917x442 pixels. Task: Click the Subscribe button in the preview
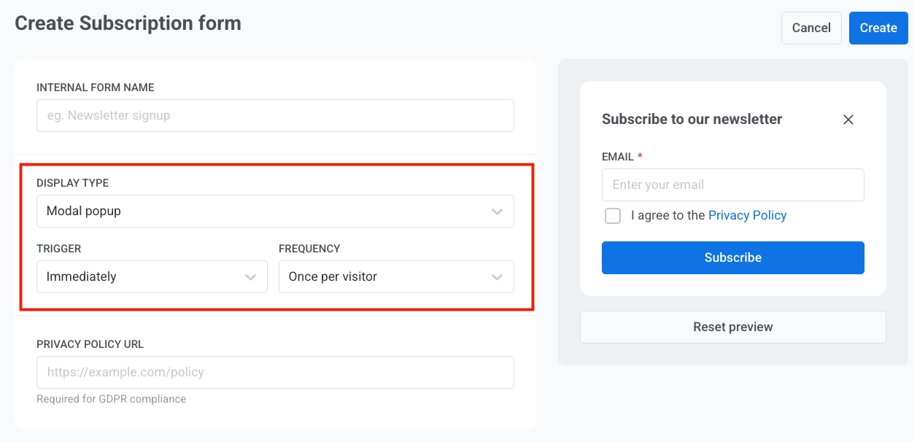[x=732, y=257]
